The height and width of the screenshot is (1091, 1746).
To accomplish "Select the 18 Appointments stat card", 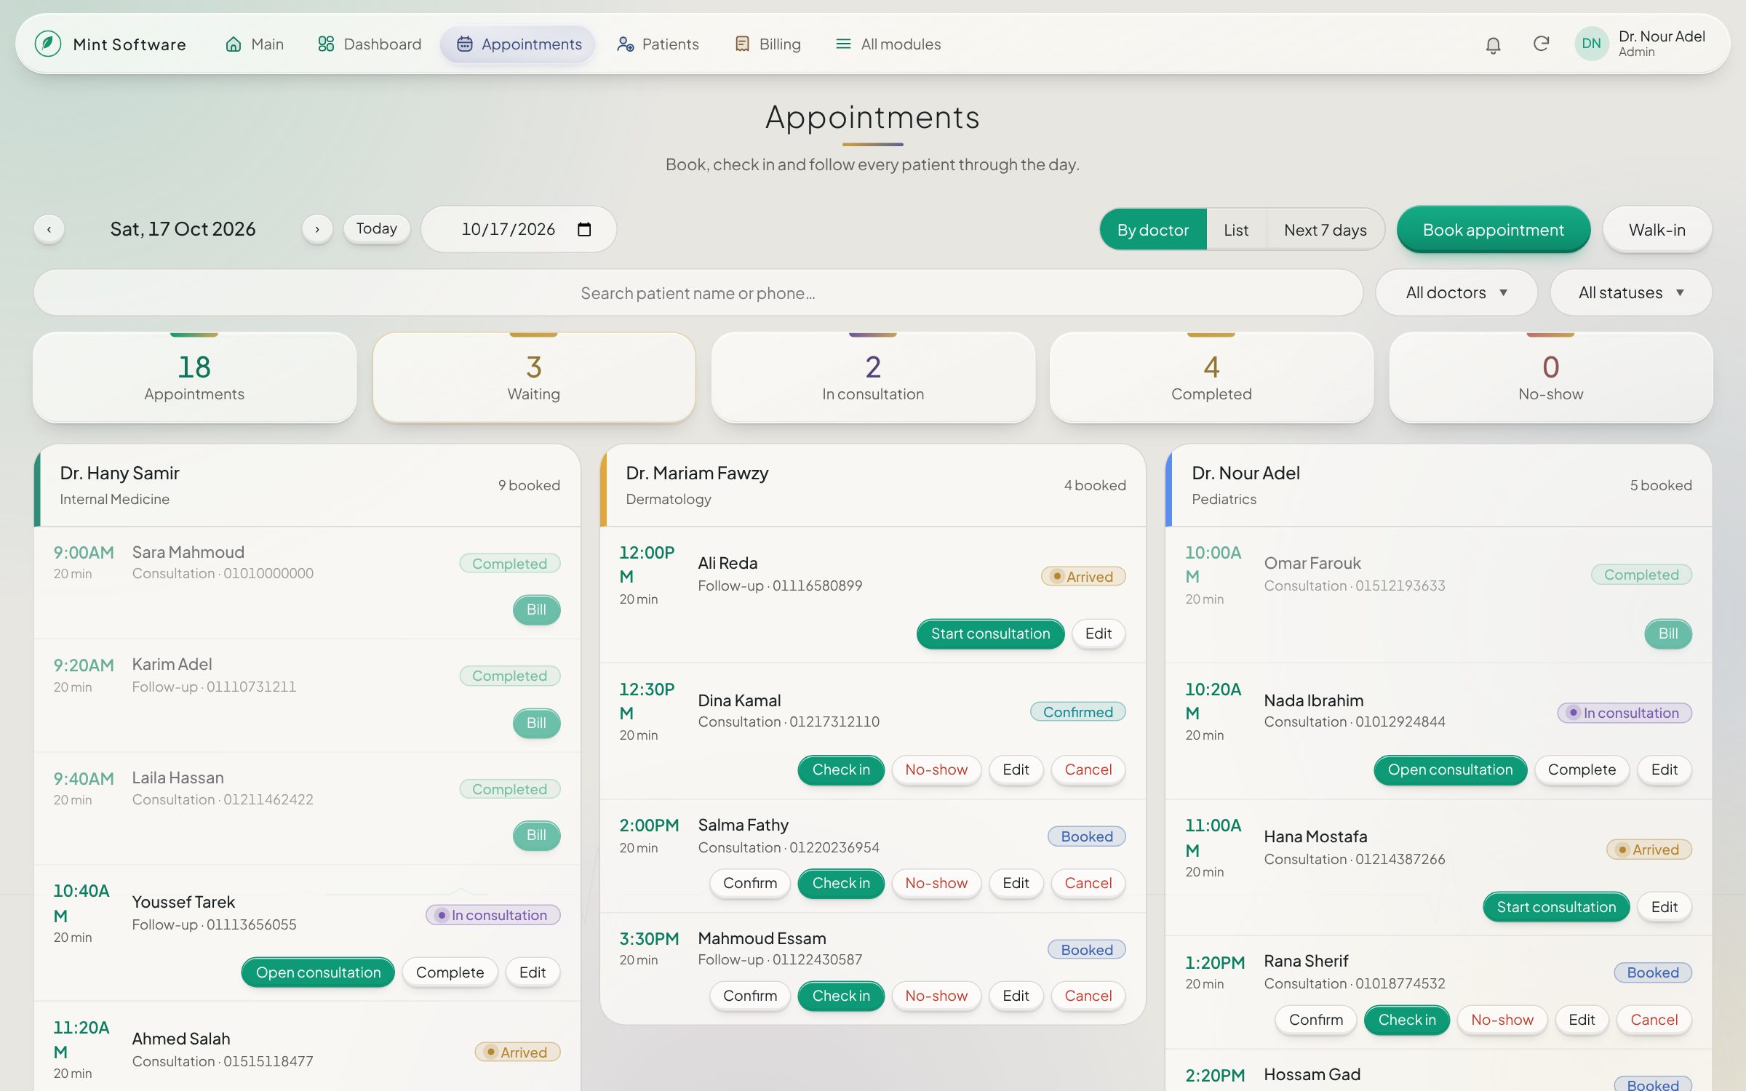I will (x=194, y=377).
